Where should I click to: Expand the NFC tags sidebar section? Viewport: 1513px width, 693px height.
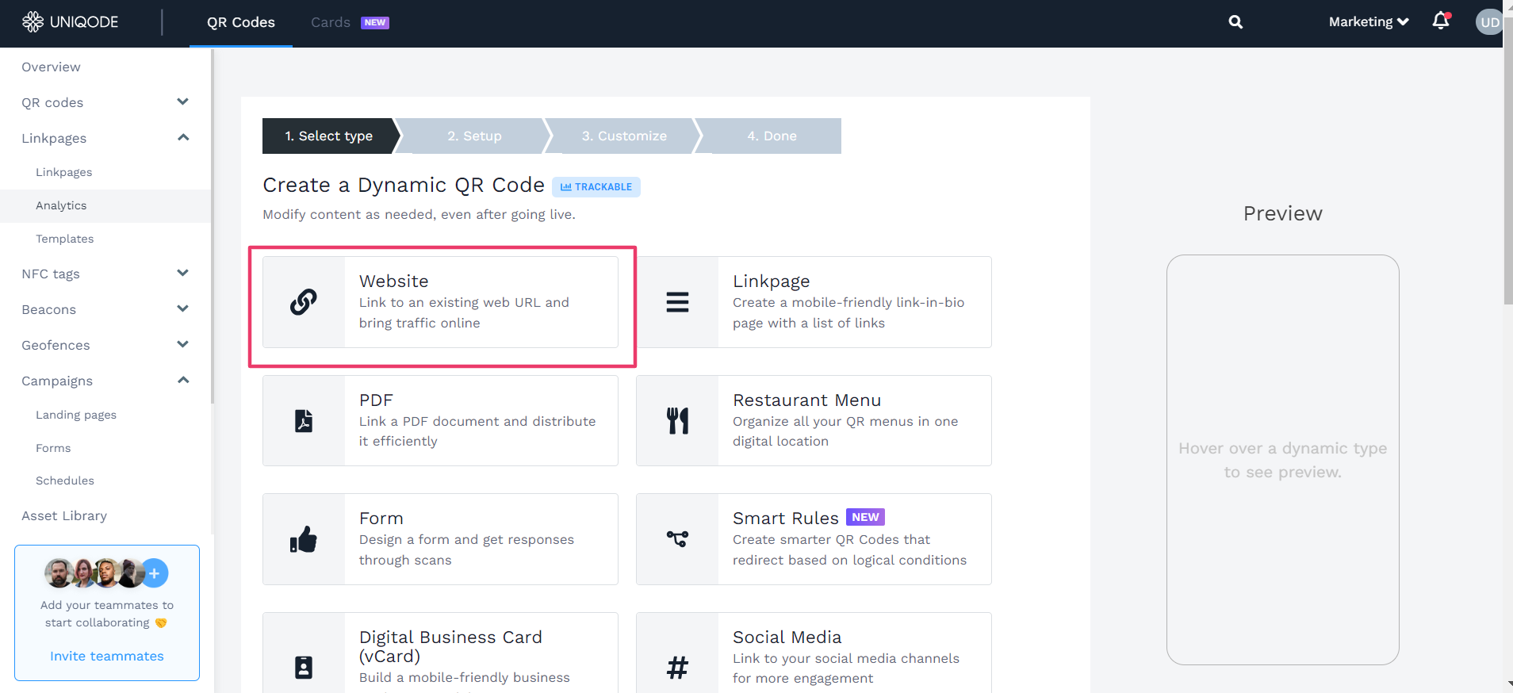183,273
